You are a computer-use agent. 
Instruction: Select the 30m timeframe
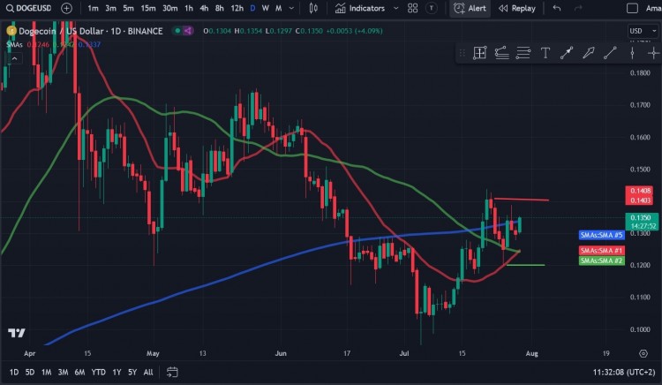pos(170,8)
